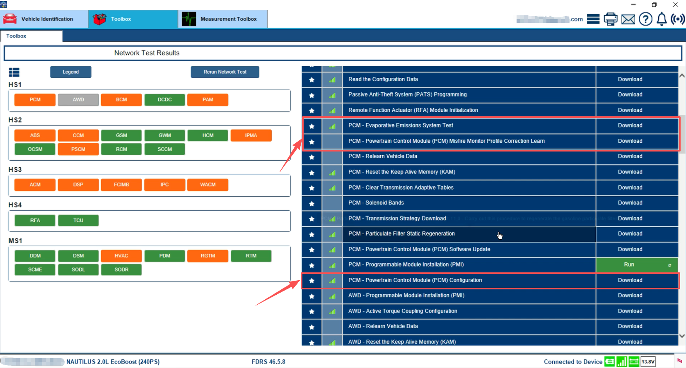Click the printer icon in header

[611, 19]
